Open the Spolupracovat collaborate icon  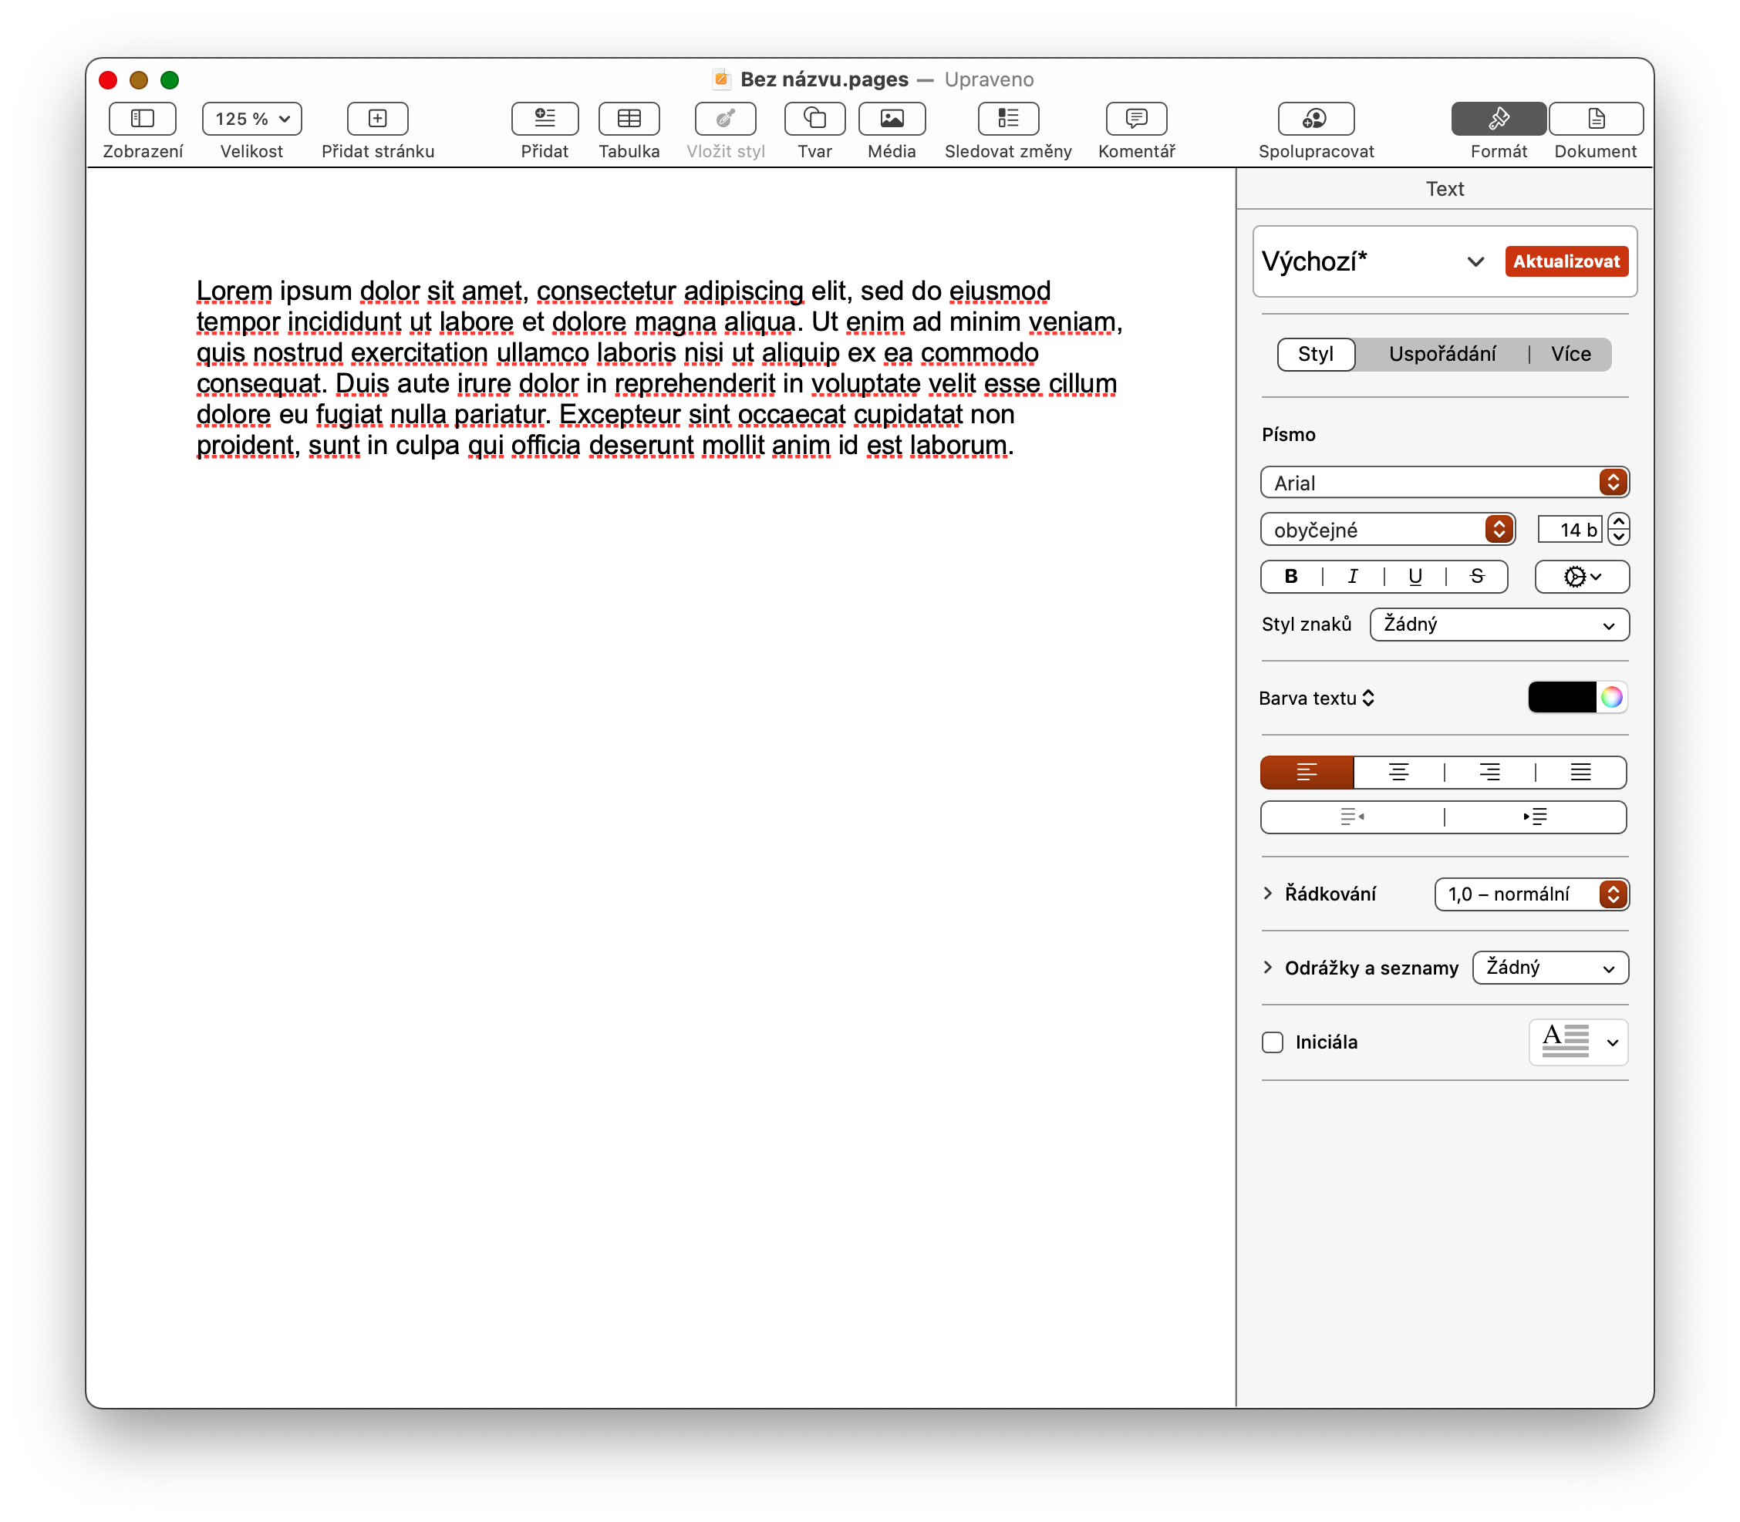(x=1315, y=119)
